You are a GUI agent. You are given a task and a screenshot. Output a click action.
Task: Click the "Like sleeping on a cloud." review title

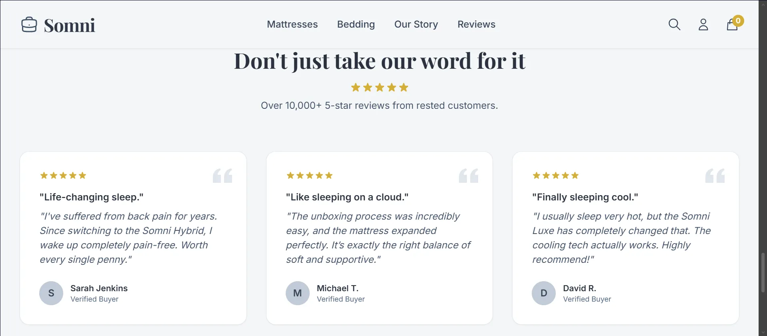(x=347, y=197)
